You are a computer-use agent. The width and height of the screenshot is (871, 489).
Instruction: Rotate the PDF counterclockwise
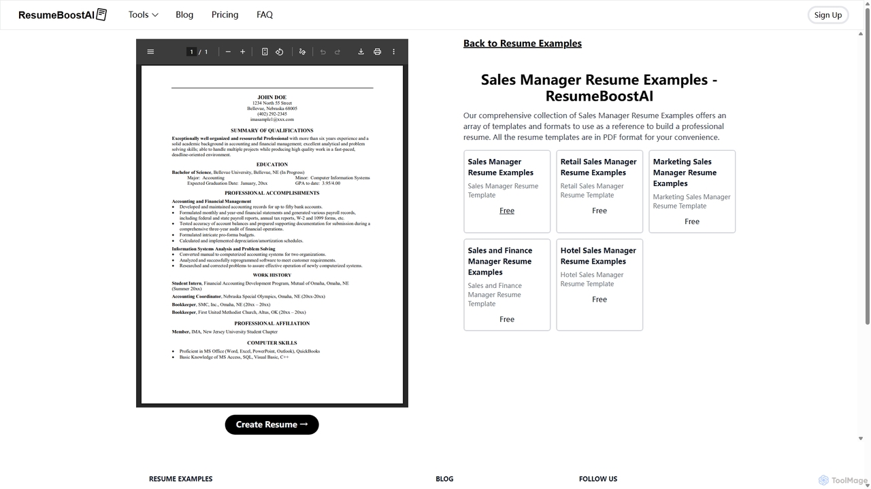pyautogui.click(x=280, y=52)
